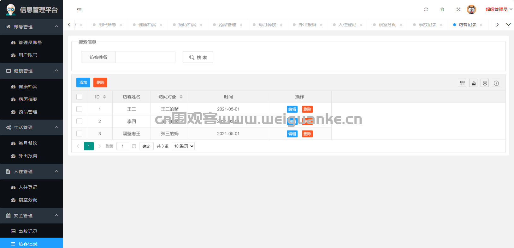Close the 寝室分配 tab
Viewport: 514px width, 248px height.
click(x=401, y=25)
